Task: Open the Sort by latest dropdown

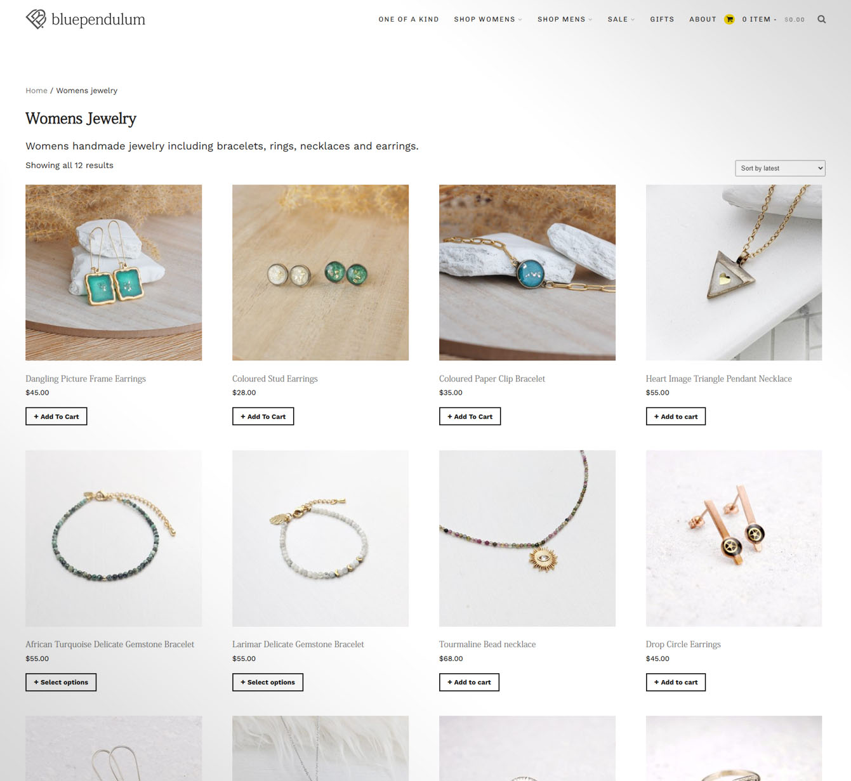Action: (780, 168)
